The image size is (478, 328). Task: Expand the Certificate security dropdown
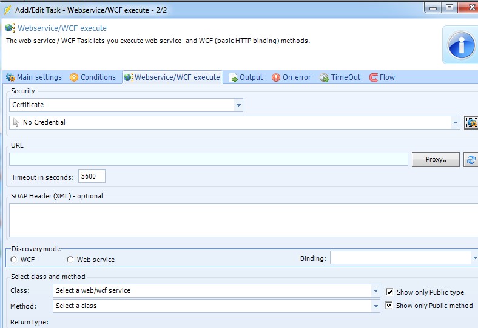point(238,105)
